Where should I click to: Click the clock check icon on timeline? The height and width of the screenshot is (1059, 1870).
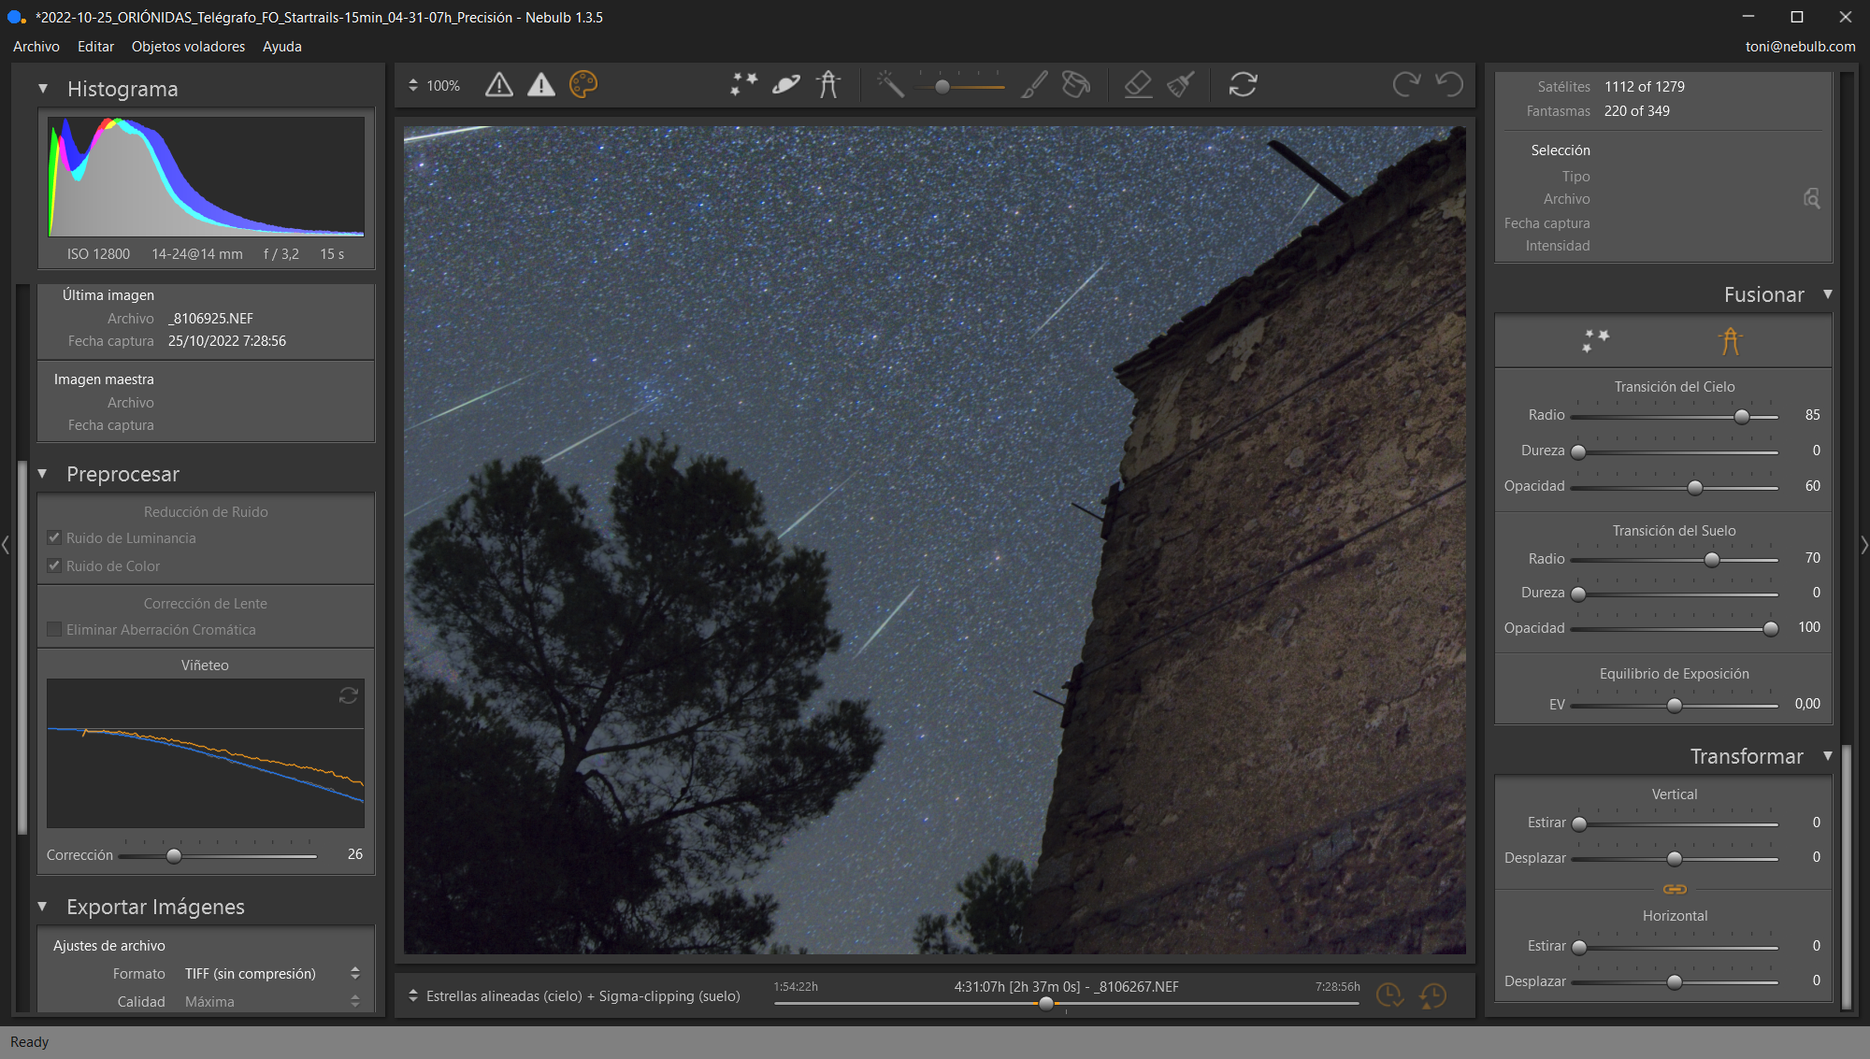1389,995
